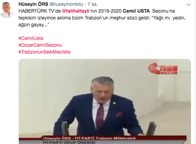The height and width of the screenshot is (144, 196).
Task: Open the Hüseyin ÖRS display name link
Action: tap(33, 4)
